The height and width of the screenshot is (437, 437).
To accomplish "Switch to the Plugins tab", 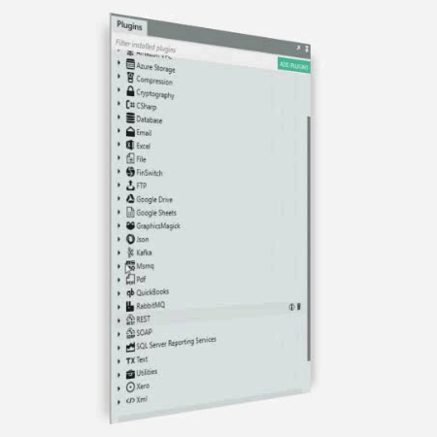I will tap(129, 25).
